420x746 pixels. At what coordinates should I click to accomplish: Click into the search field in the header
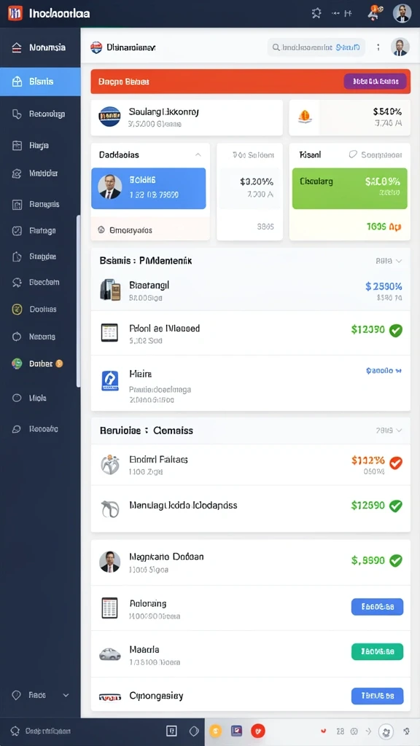pos(316,47)
